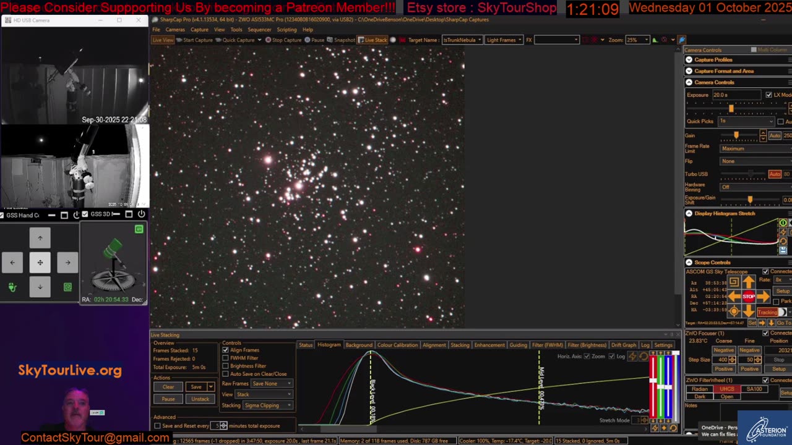Screen dimensions: 792x445
Task: Select the UHCS filter button
Action: pos(727,389)
